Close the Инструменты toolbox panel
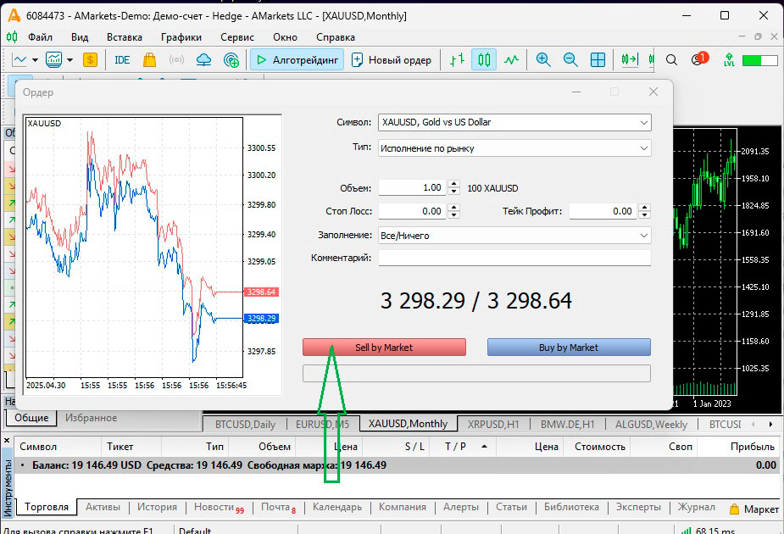The width and height of the screenshot is (784, 534). 7,441
